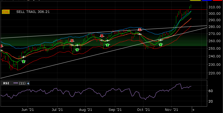Click the green buy arrow before Jun '21
The height and width of the screenshot is (113, 223).
pyautogui.click(x=24, y=61)
